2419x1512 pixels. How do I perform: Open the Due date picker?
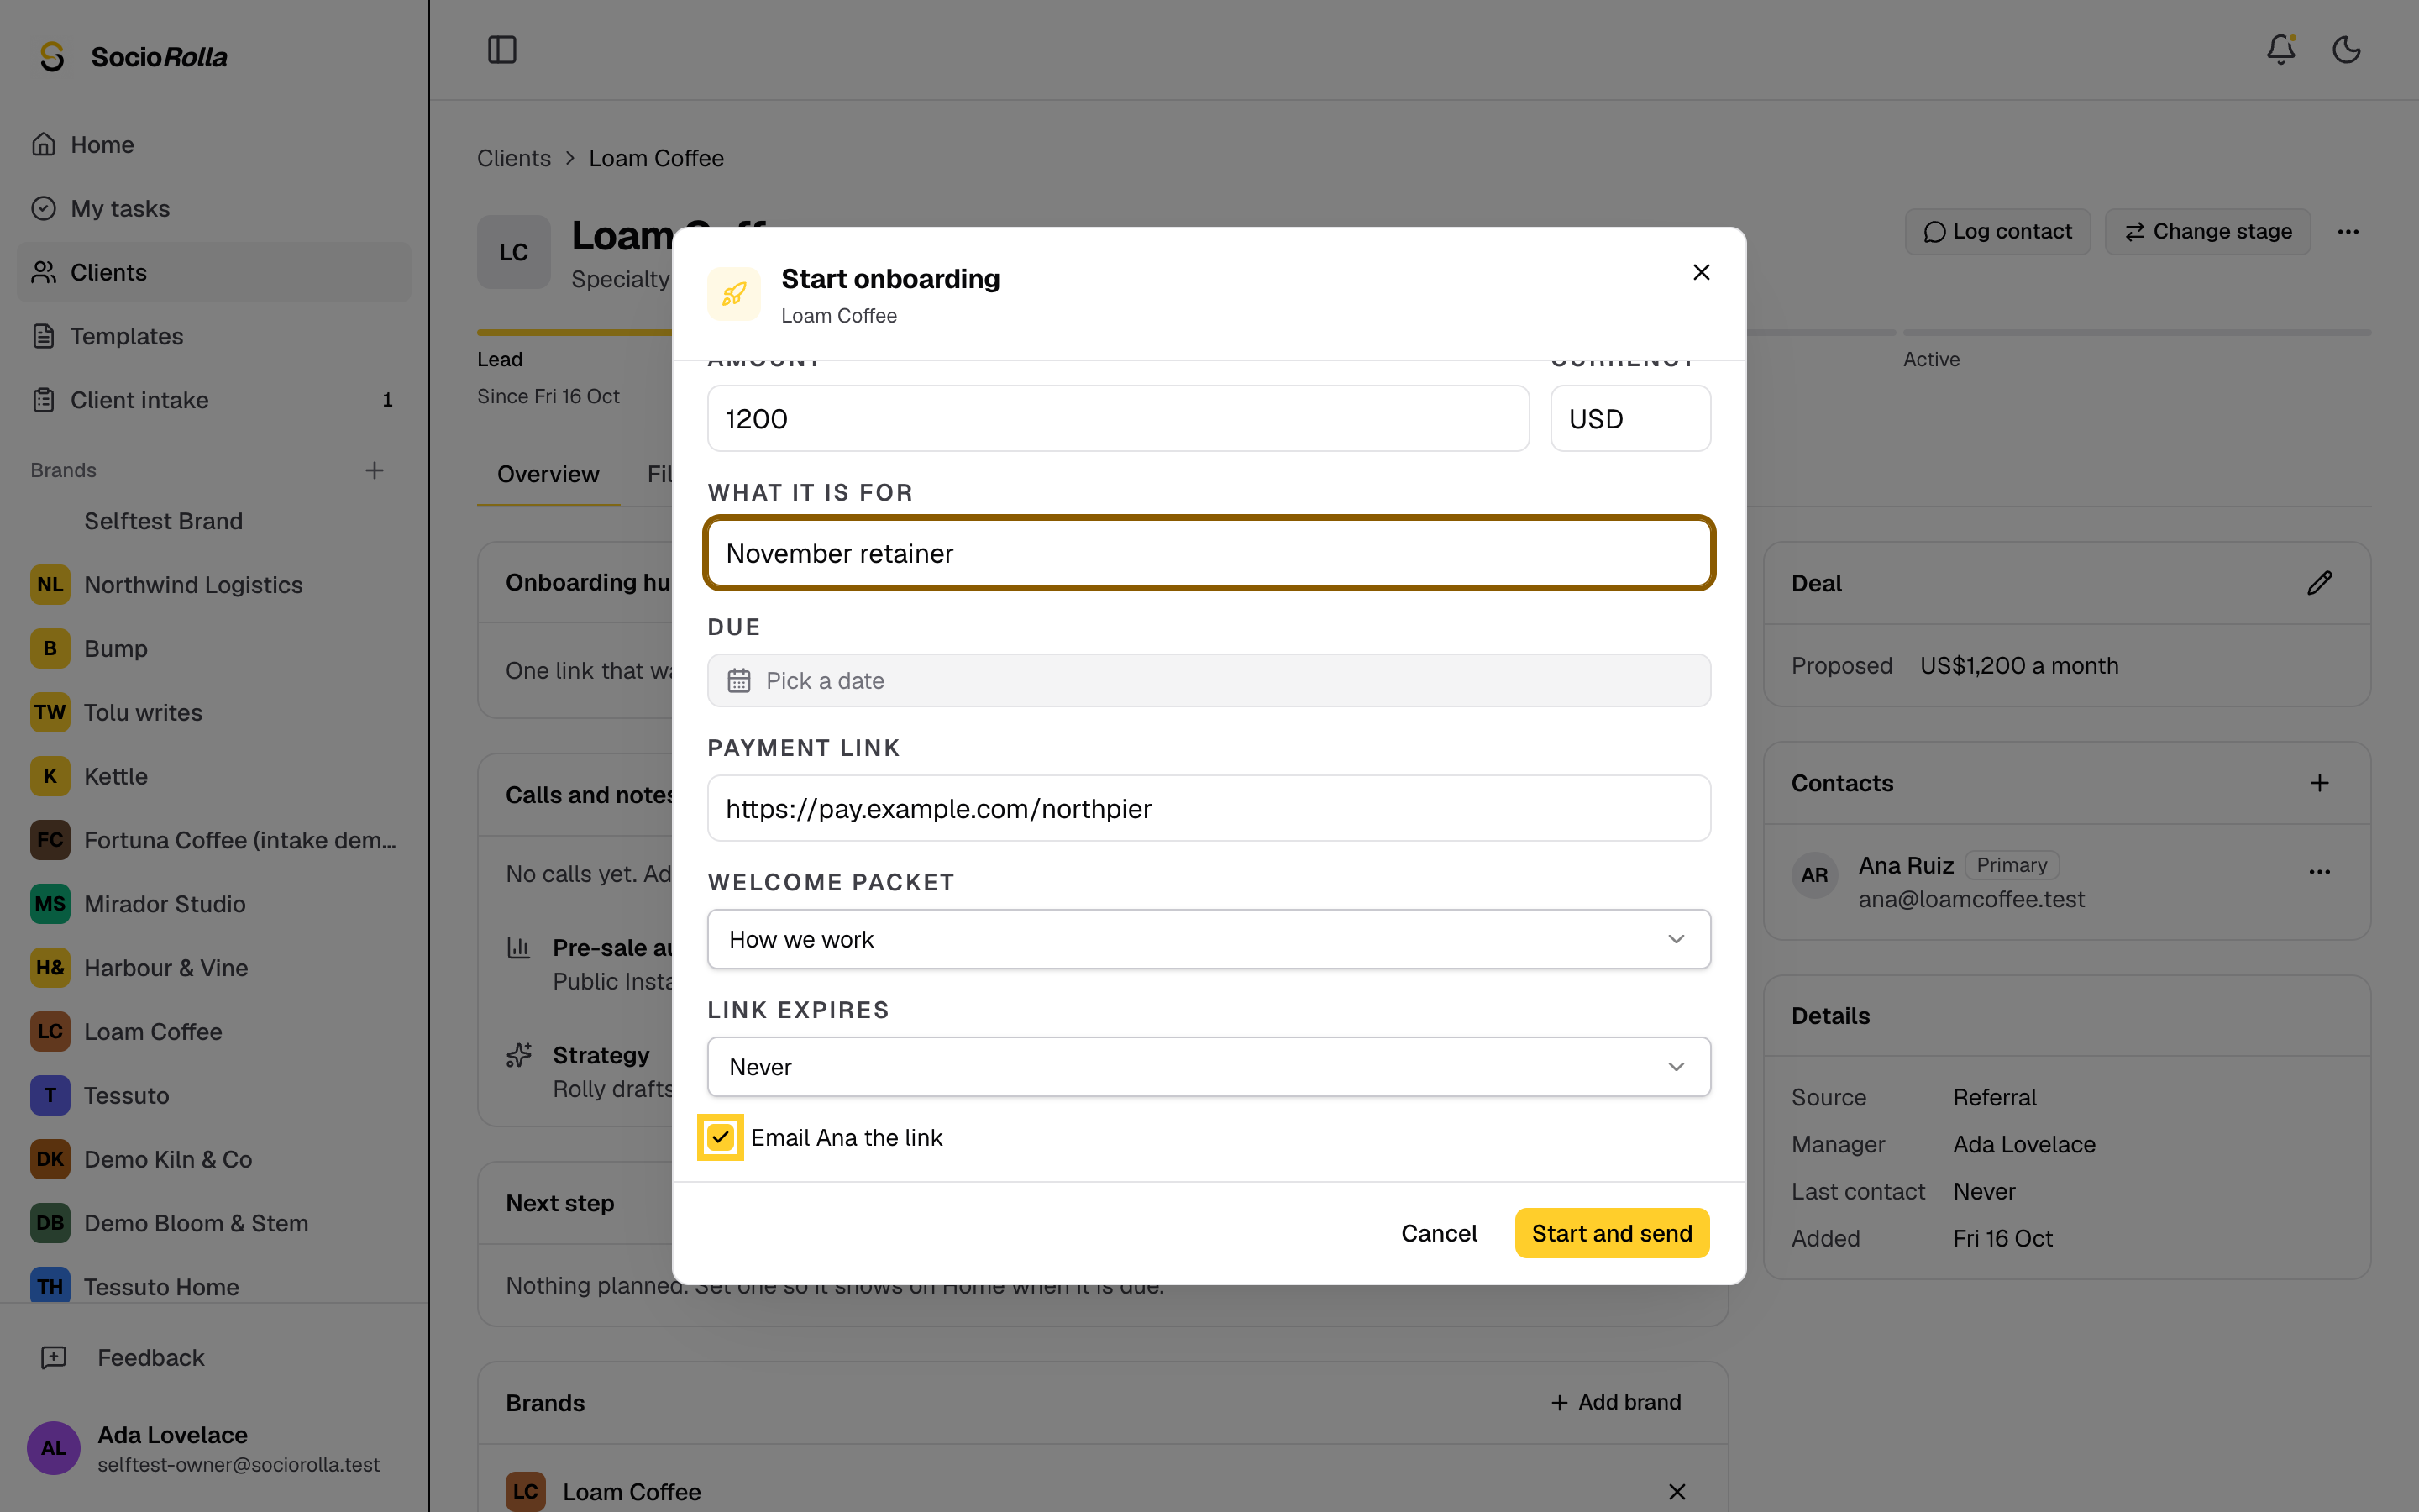pyautogui.click(x=1209, y=681)
